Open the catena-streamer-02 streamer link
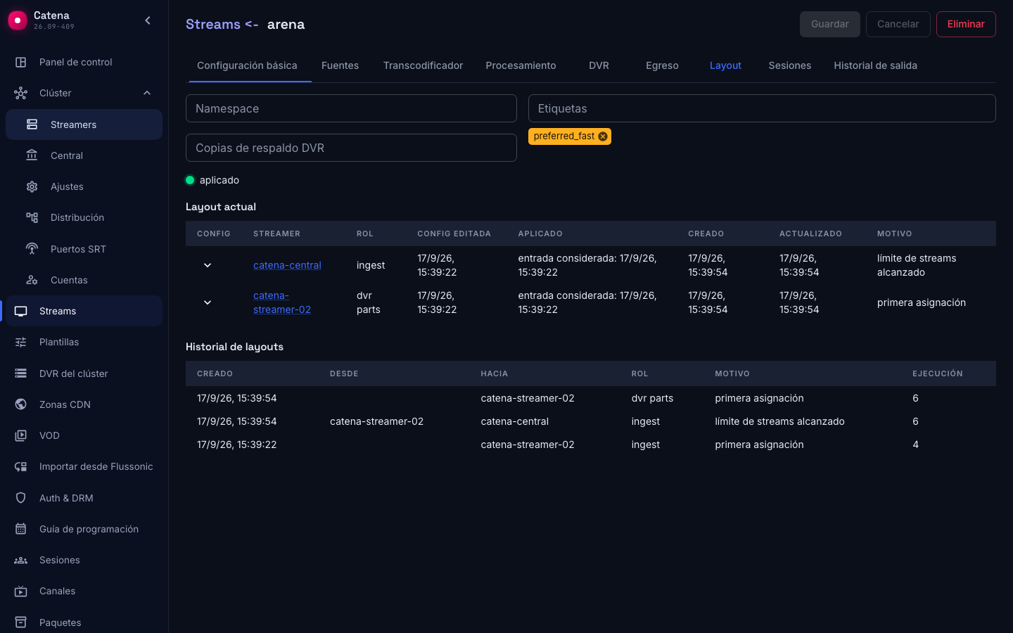 coord(282,302)
